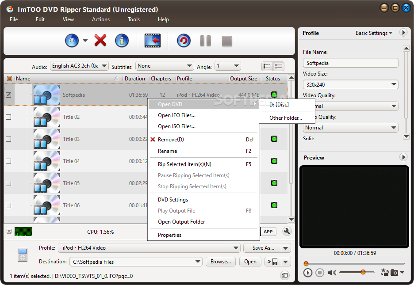Viewport: 414px width, 285px height.
Task: Check the Title 06 checkbox
Action: (x=8, y=205)
